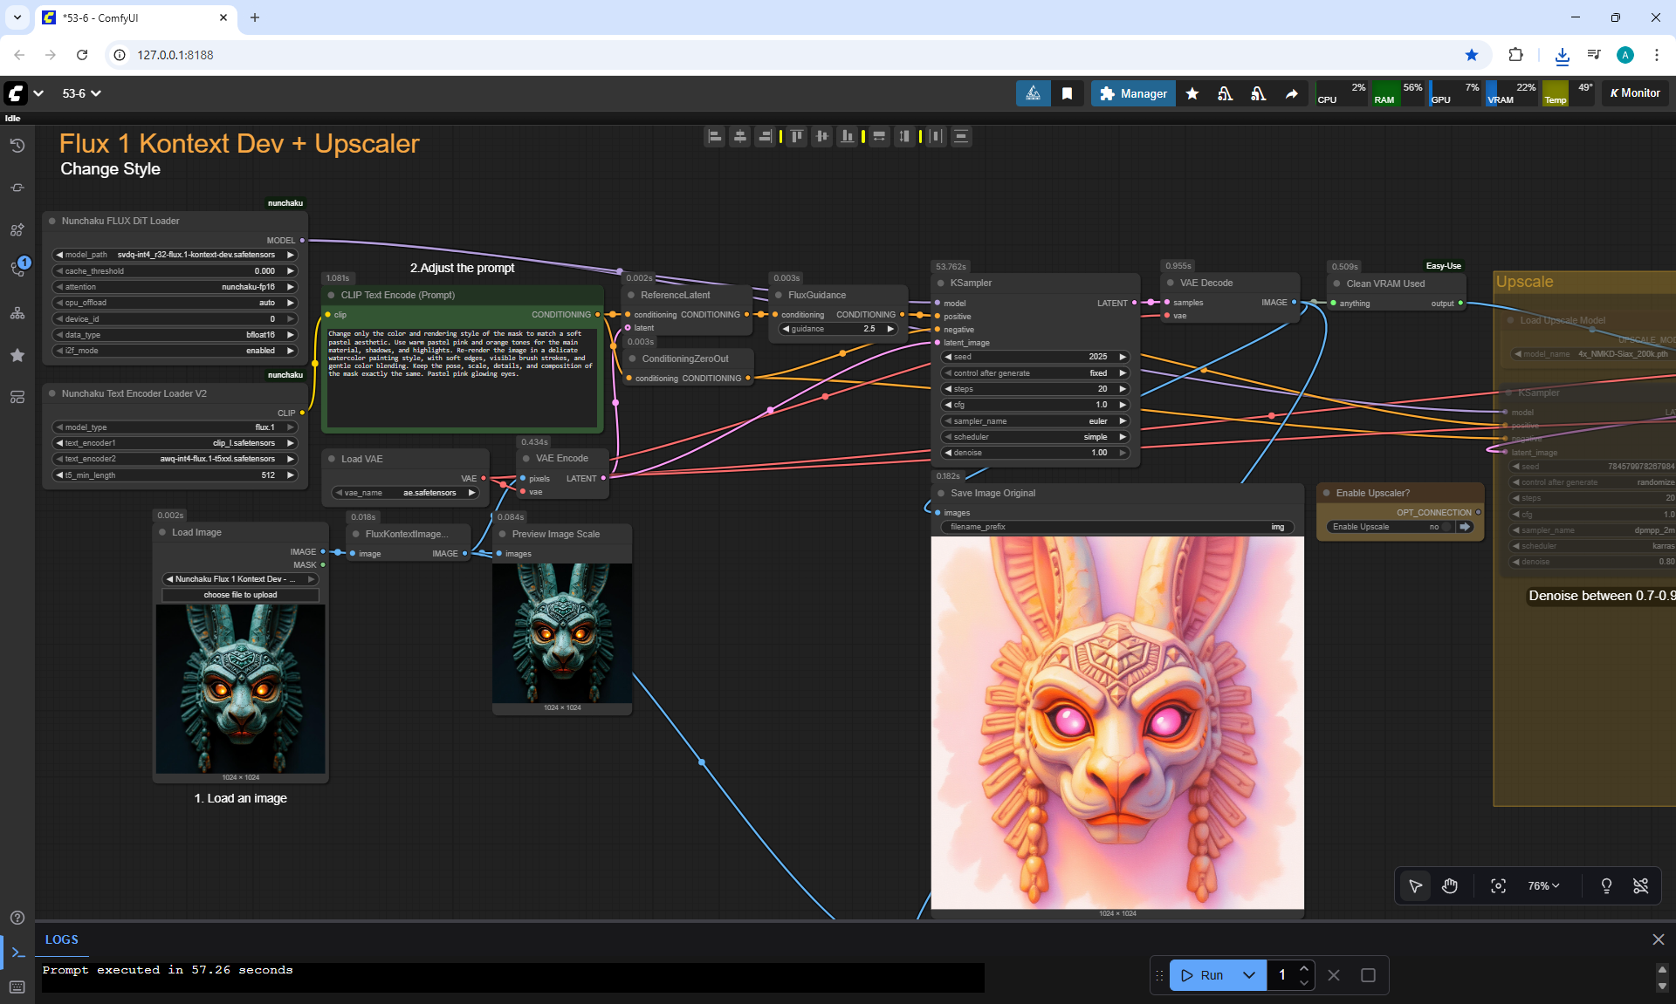Select the hand pan tool
The image size is (1676, 1004).
(x=1450, y=886)
